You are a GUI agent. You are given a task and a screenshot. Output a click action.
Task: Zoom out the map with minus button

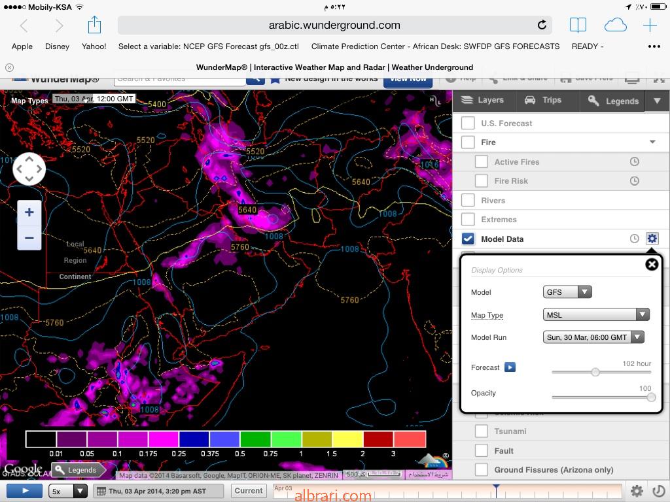click(29, 238)
